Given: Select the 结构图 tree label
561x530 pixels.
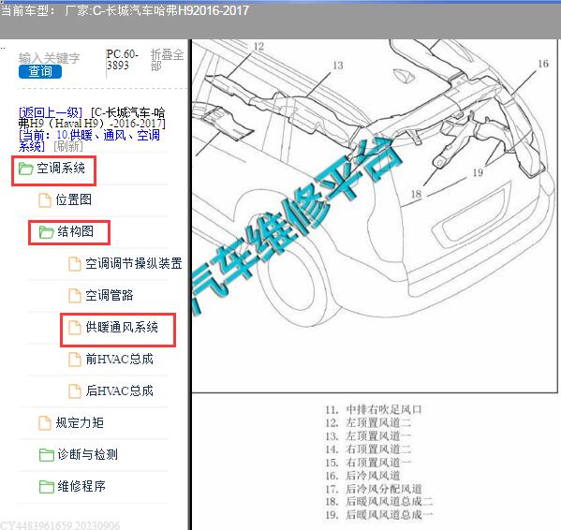Looking at the screenshot, I should [x=76, y=231].
